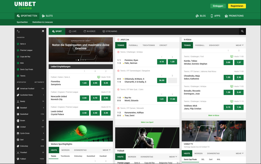Select CRICKET tab in Jetzt Live
This screenshot has width=261, height=164.
pos(163,45)
